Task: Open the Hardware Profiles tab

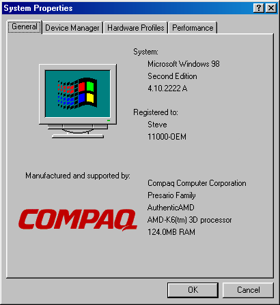Action: tap(136, 28)
